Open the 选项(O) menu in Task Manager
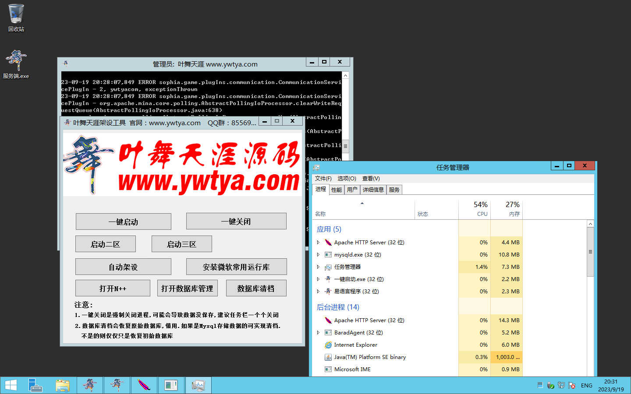Screen dimensions: 631x394 (347, 178)
